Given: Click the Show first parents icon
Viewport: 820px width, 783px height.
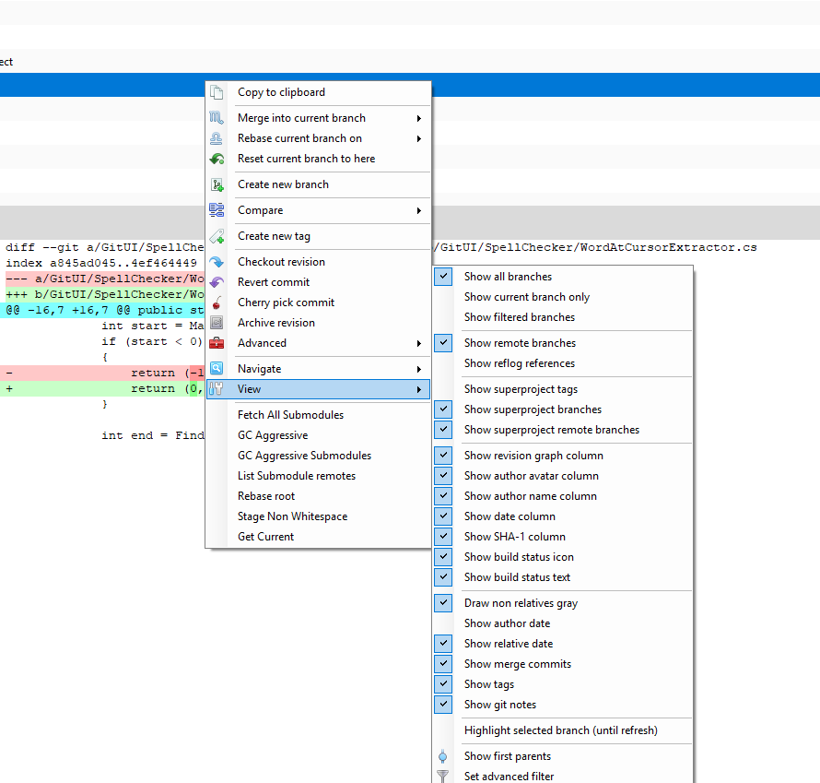Looking at the screenshot, I should click(443, 756).
